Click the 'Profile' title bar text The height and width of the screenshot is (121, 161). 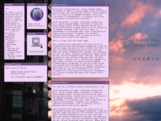pos(31,4)
